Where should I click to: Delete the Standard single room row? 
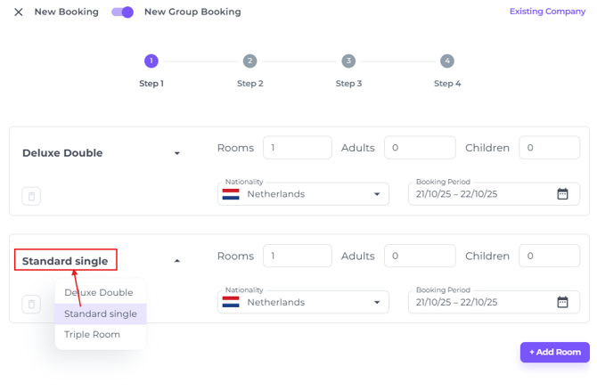pos(31,305)
